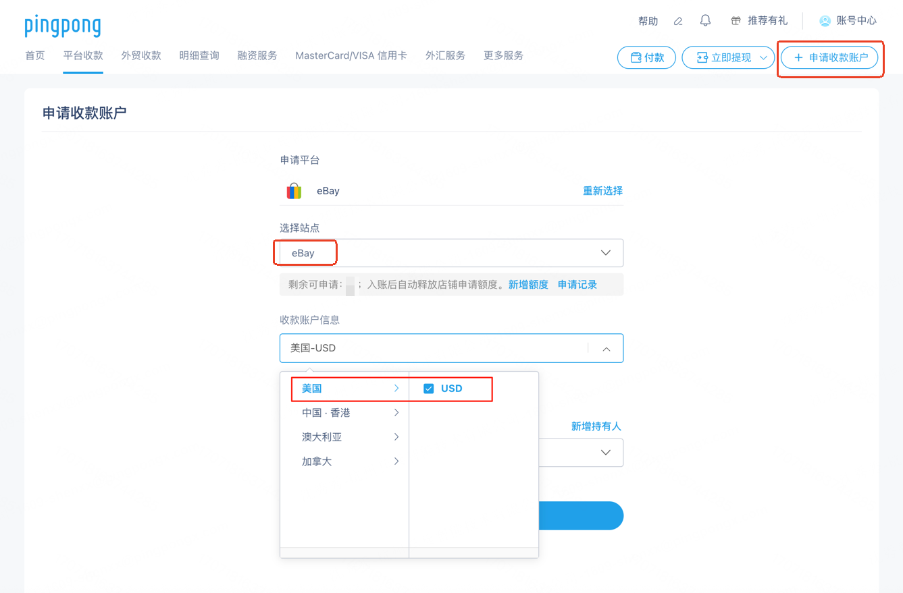Switch to the 外贸收款 tab
This screenshot has width=903, height=593.
141,55
